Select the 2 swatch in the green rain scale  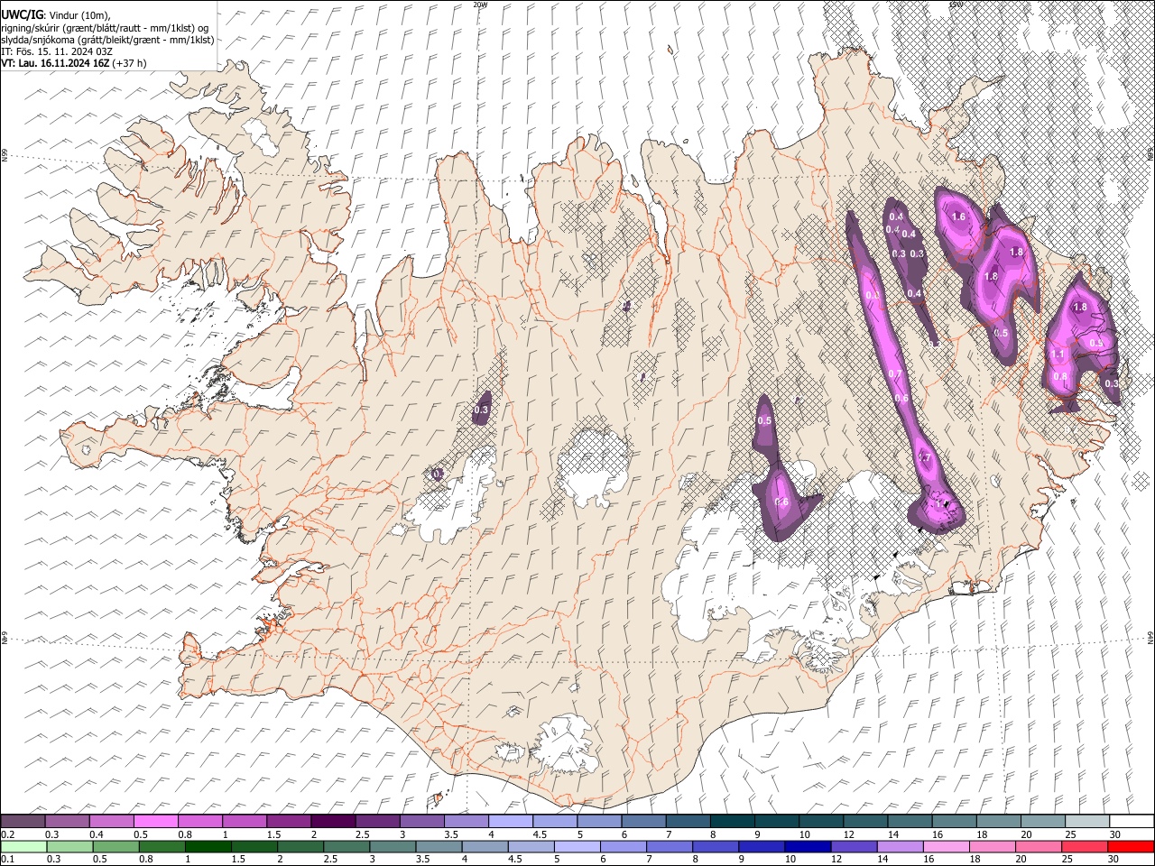[300, 846]
